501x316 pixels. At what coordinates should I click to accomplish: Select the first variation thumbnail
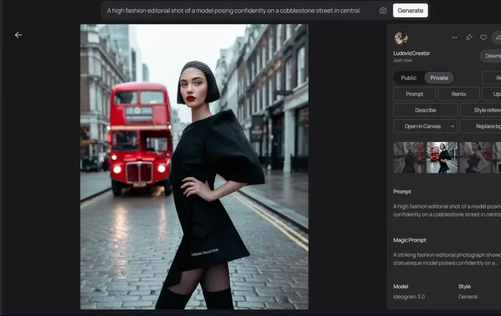[x=409, y=158]
